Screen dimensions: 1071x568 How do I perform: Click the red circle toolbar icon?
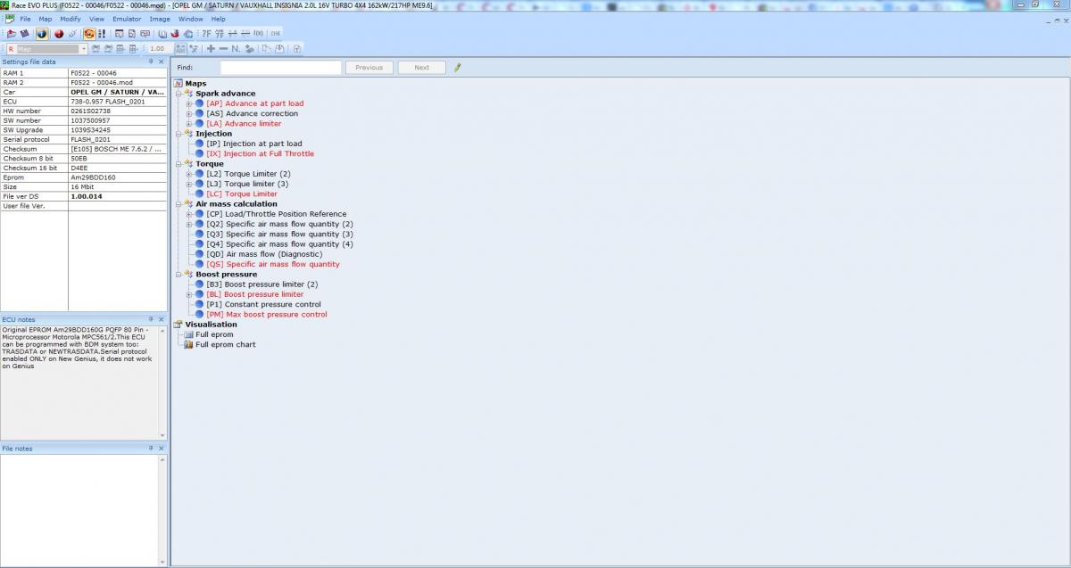[59, 34]
